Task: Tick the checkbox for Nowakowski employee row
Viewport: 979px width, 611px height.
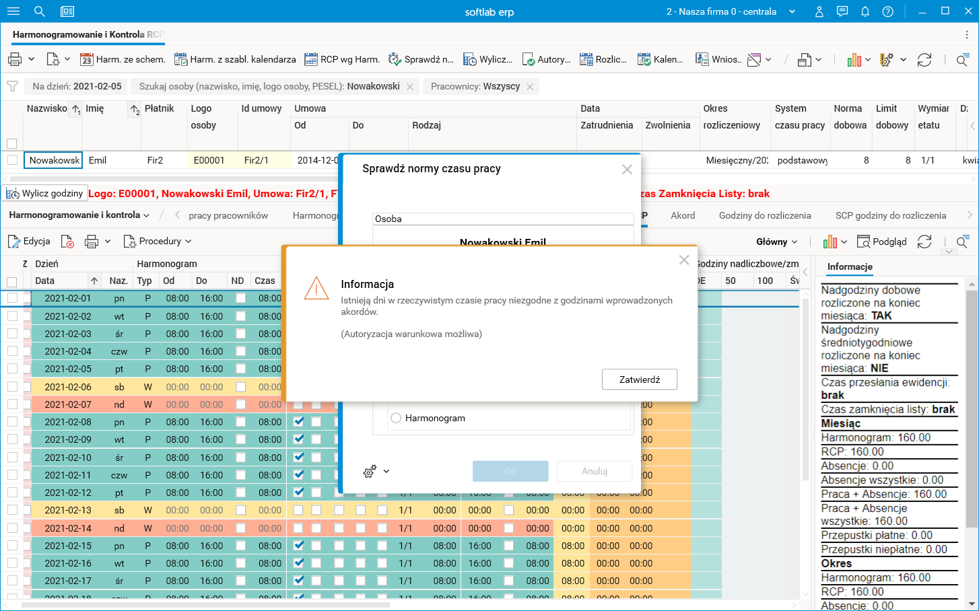Action: (12, 160)
